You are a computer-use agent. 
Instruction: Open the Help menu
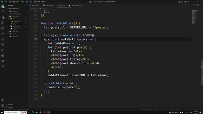tap(43, 2)
